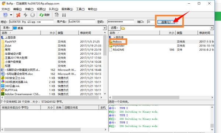Click the 地址 address input field
Screen dimensions: 221x133
pos(31,22)
